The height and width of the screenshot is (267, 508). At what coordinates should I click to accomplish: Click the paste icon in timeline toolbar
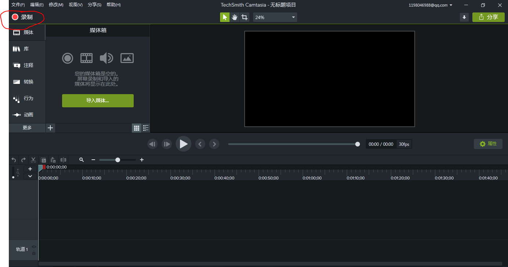[x=53, y=160]
